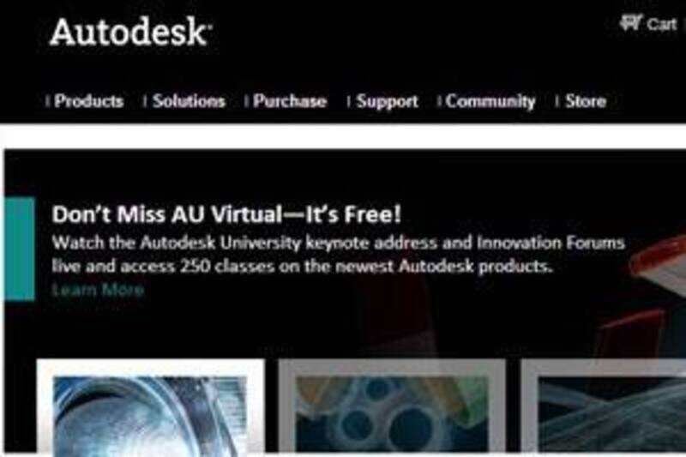Open the middle circular gears thumbnail
Screen dimensions: 686x457
pos(392,406)
